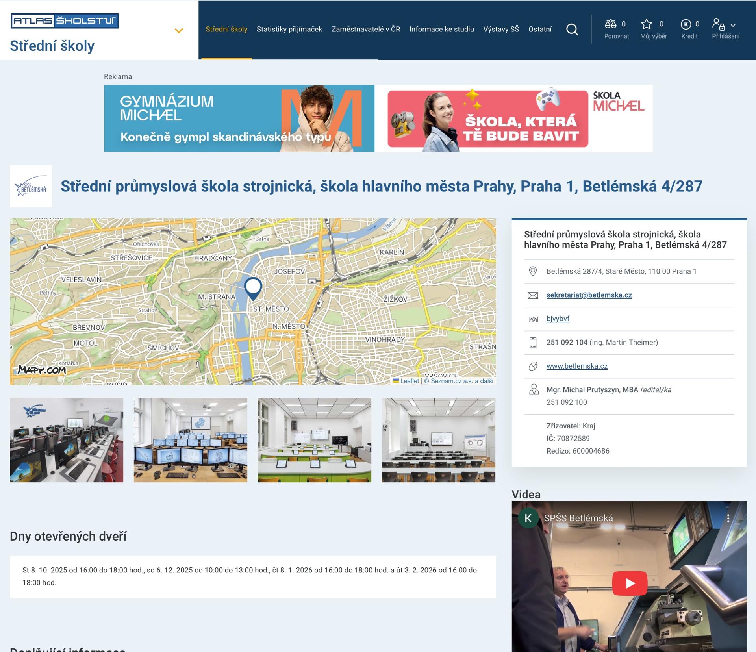Select Zaměstnavatelé v ČR menu item
756x652 pixels.
tap(365, 29)
